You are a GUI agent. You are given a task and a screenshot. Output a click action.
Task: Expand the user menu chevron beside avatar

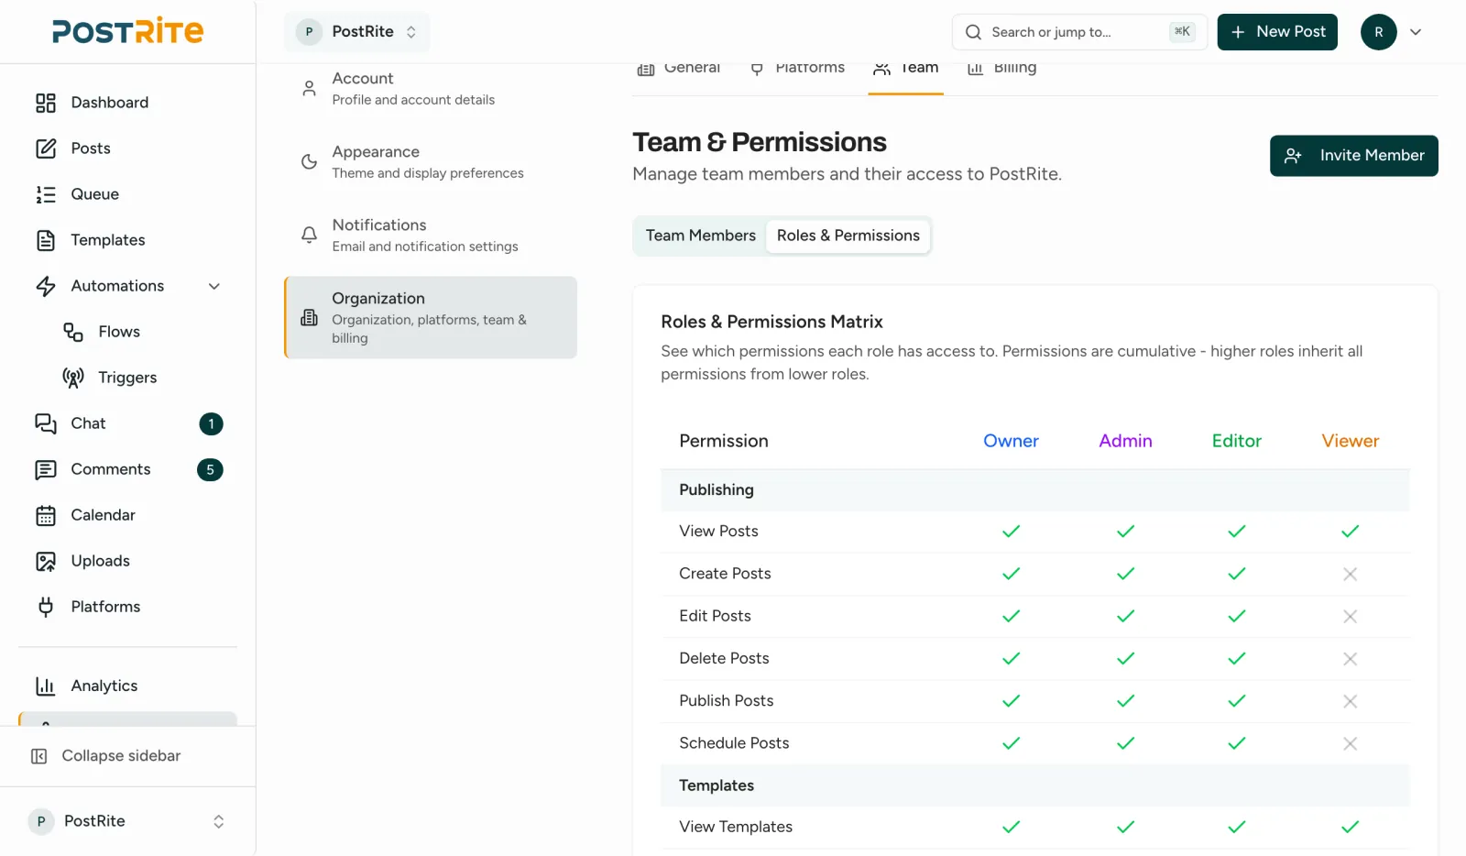coord(1416,32)
